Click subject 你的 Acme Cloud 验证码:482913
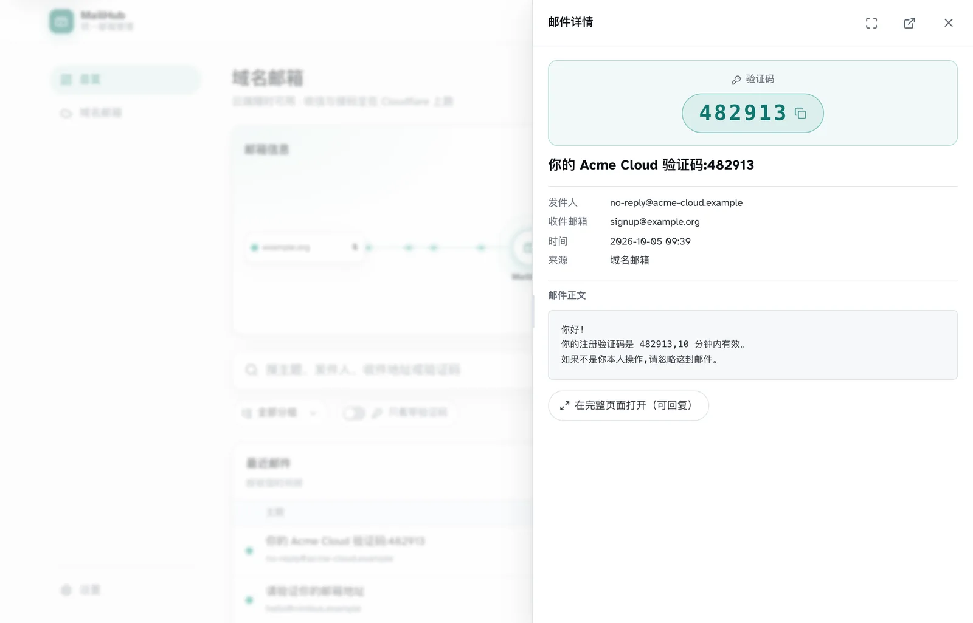 click(651, 165)
